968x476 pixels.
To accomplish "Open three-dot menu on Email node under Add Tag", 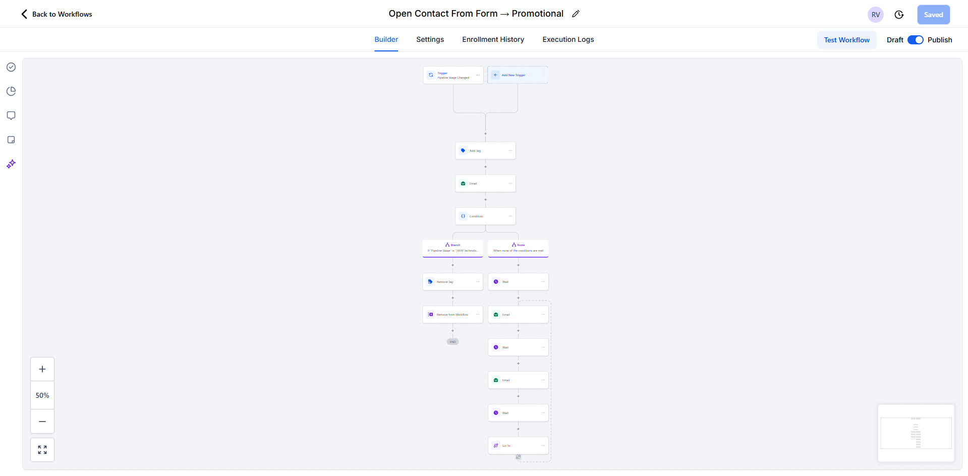I will (x=510, y=183).
